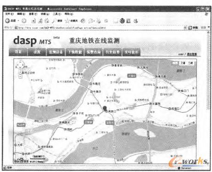Image resolution: width=212 pixels, height=172 pixels.
Task: Click the Home icon in the toolbar
Action: 47,21
